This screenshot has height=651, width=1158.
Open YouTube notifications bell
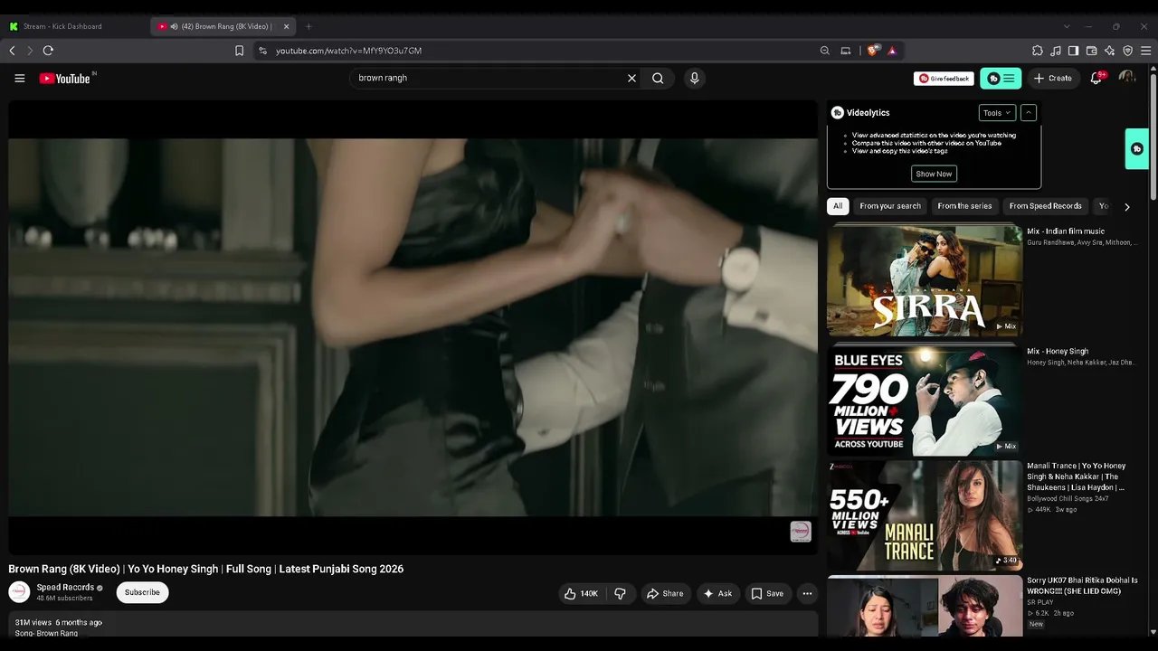[x=1096, y=79]
